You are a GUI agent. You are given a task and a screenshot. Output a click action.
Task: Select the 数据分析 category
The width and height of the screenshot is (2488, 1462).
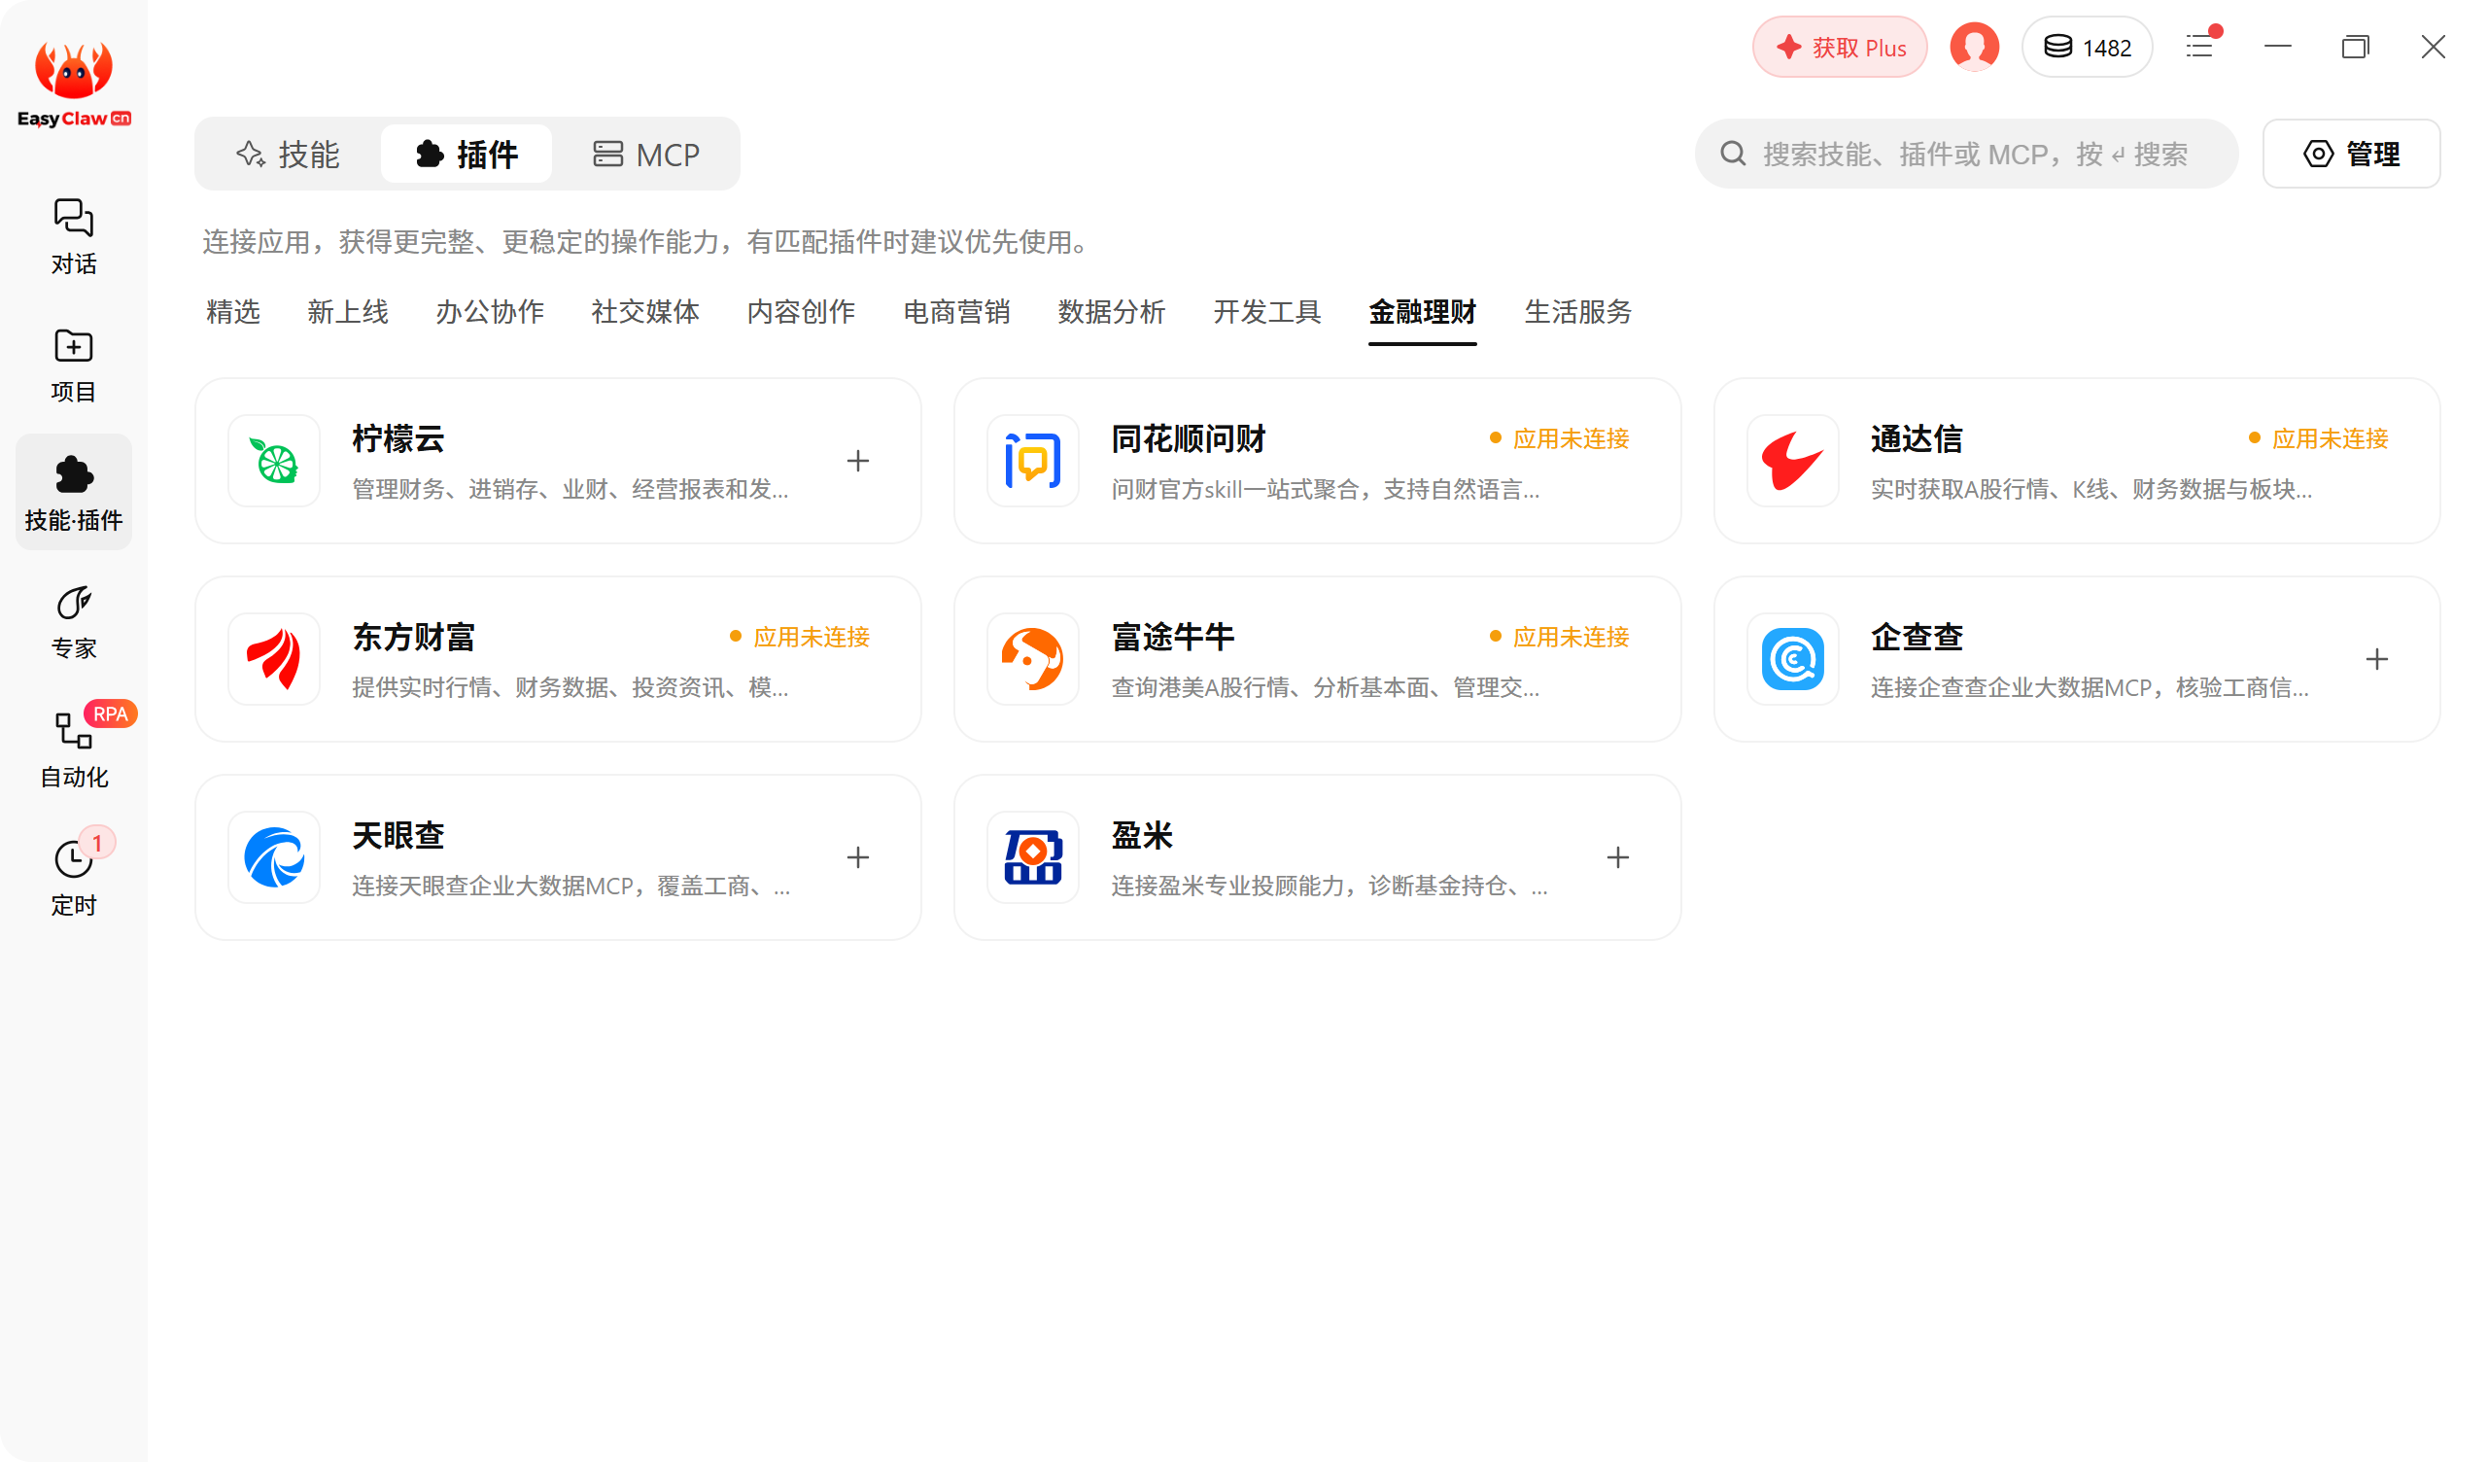pos(1112,312)
